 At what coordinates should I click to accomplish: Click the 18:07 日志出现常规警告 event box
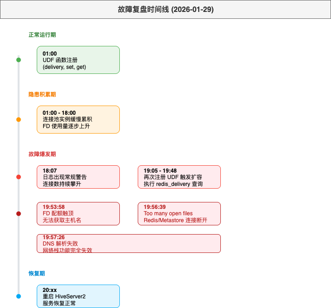pos(78,177)
